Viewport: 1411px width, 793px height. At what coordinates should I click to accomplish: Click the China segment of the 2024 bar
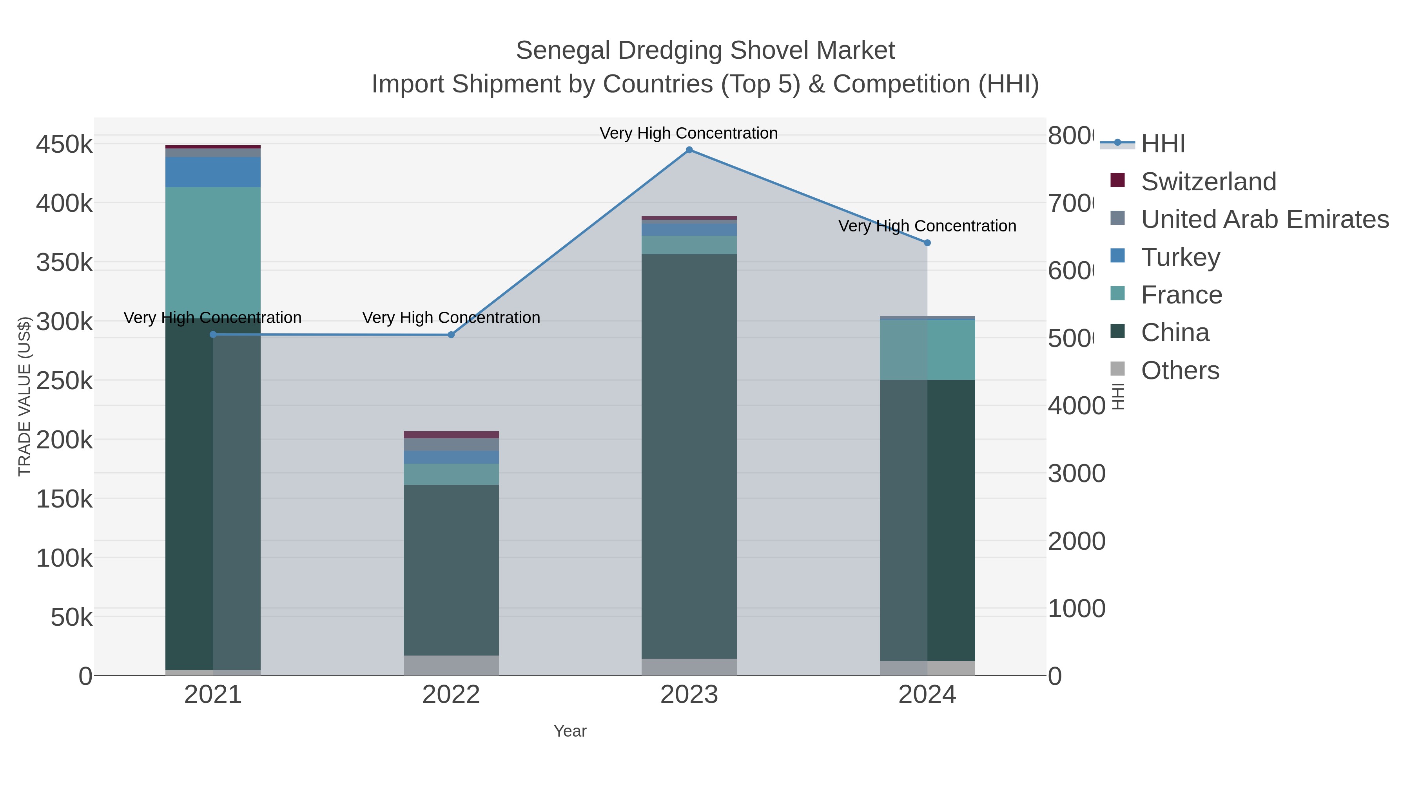click(927, 520)
